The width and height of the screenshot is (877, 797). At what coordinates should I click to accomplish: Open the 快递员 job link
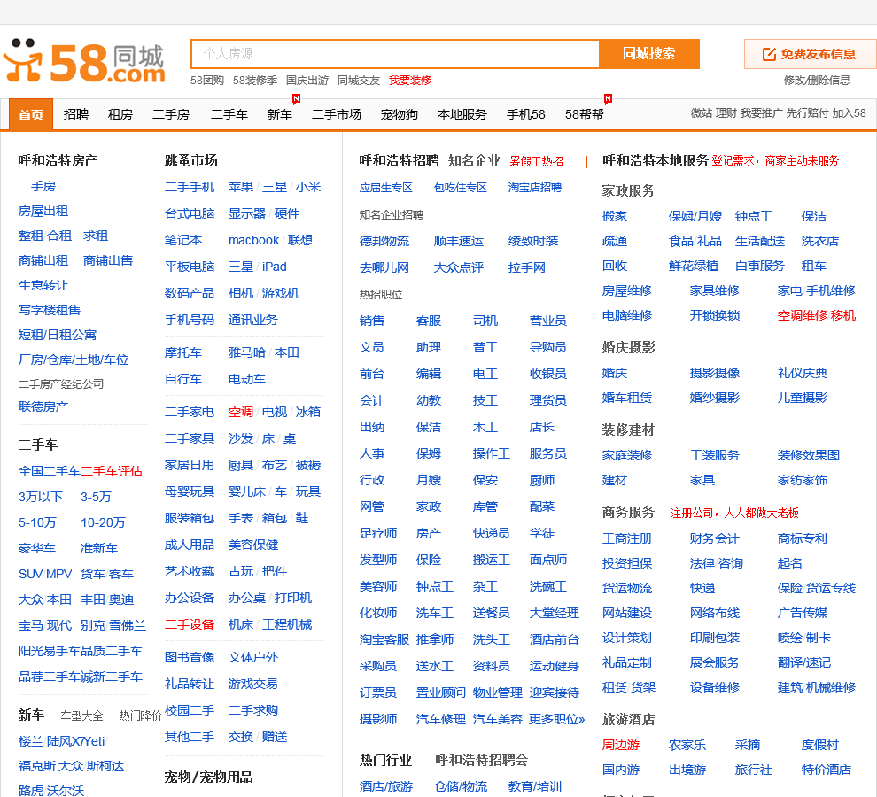(491, 533)
